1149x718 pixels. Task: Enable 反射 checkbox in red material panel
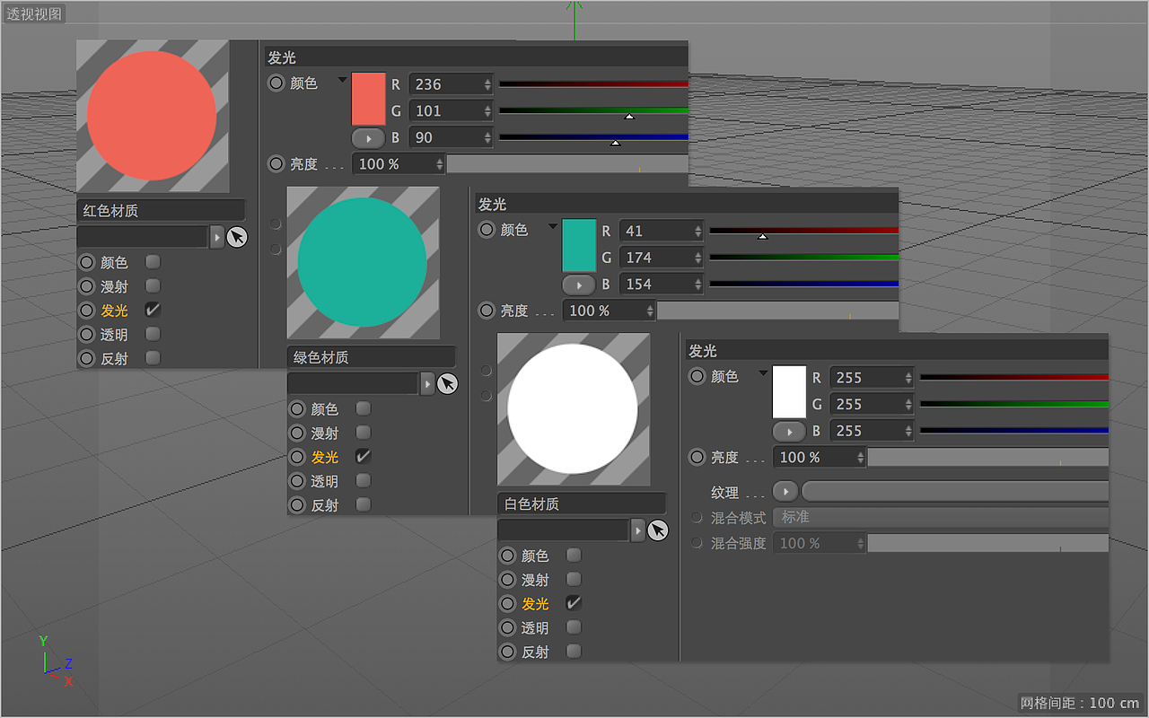pyautogui.click(x=153, y=357)
